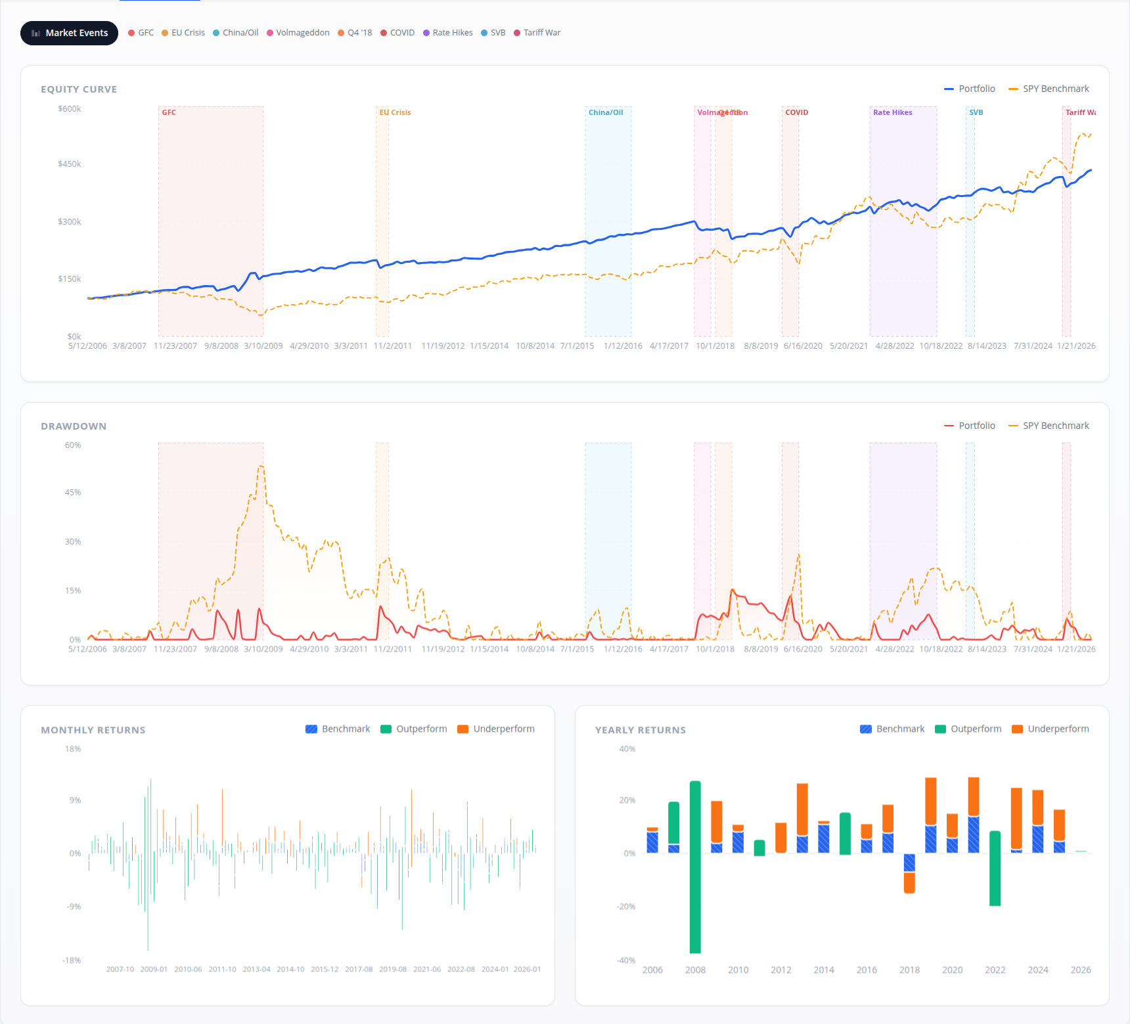Toggle the EU Crisis event chip in top row
This screenshot has width=1130, height=1024.
(x=183, y=33)
